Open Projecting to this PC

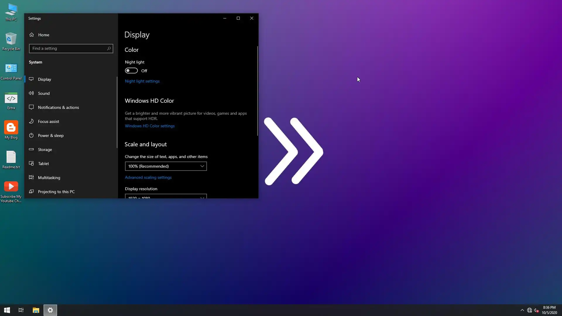click(x=56, y=192)
